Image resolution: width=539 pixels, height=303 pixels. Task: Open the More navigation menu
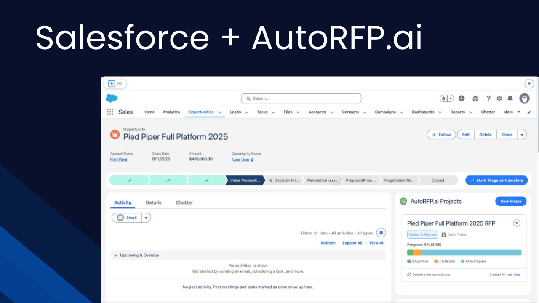click(512, 112)
